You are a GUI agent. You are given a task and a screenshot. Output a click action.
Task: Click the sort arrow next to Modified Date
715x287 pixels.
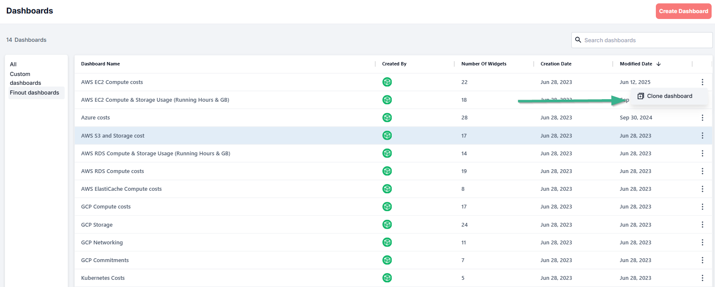click(658, 64)
